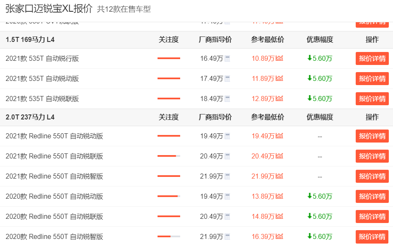Screen dimensions: 393x249
Task: Click 报价详情 for 2021款 535T 自动锐行版
Action: (372, 58)
